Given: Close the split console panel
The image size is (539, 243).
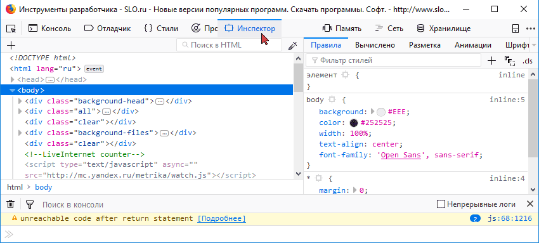Looking at the screenshot, I should click(530, 204).
